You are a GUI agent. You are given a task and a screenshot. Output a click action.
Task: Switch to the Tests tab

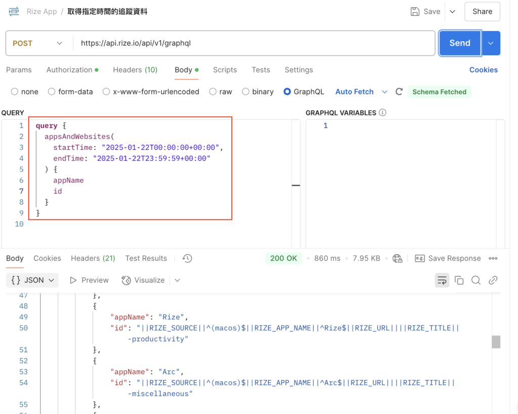[x=261, y=70]
